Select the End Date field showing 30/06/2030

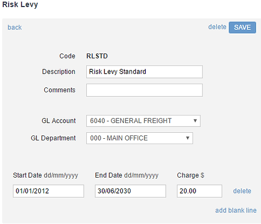[130, 191]
